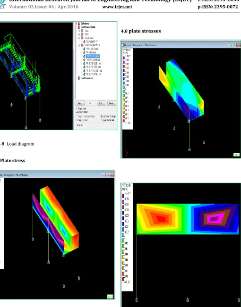Pick red swatch at bottom of bottom-right legend
Viewport: 241px width, 307px height.
tap(123, 279)
